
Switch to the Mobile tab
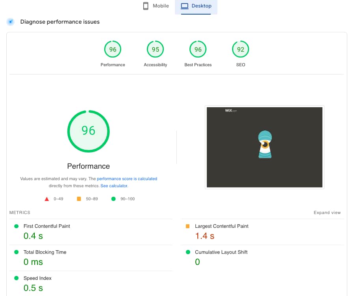155,6
